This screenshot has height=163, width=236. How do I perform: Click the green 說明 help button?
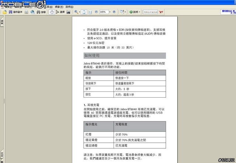[134, 12]
